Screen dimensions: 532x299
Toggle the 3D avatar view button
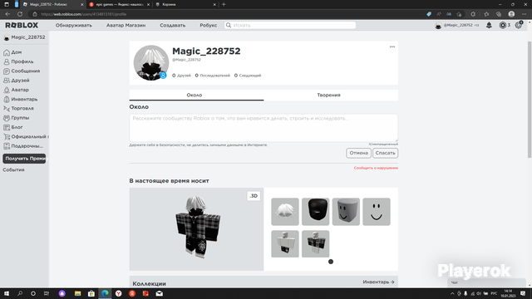pos(254,196)
